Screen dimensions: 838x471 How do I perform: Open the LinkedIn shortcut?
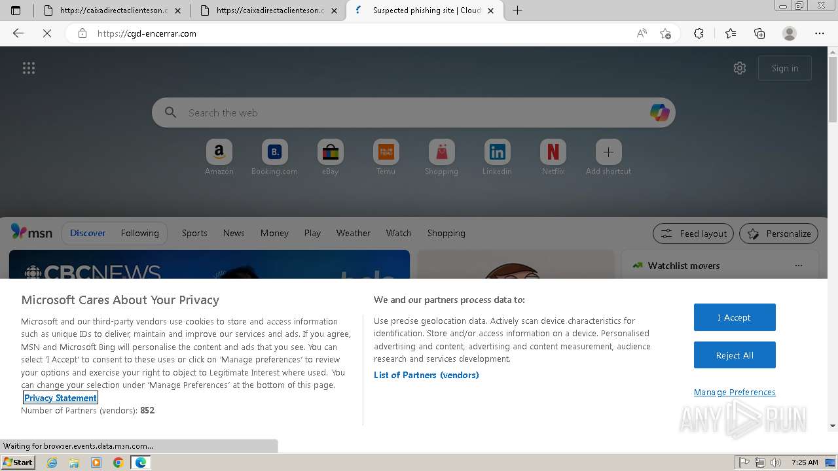tap(497, 157)
